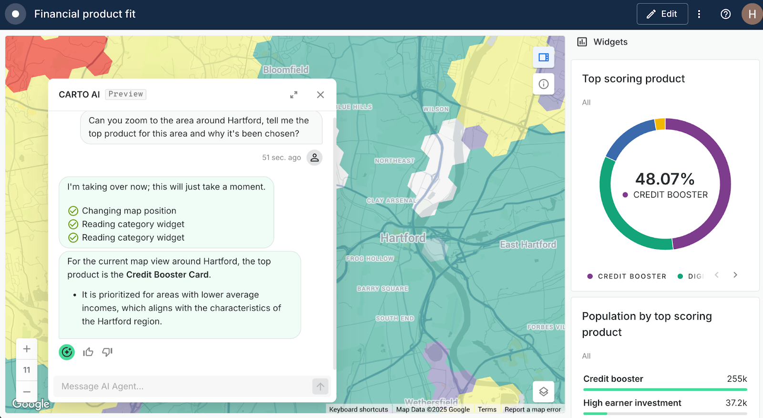Click the Northeast neighborhood map label
This screenshot has height=418, width=763.
[394, 161]
